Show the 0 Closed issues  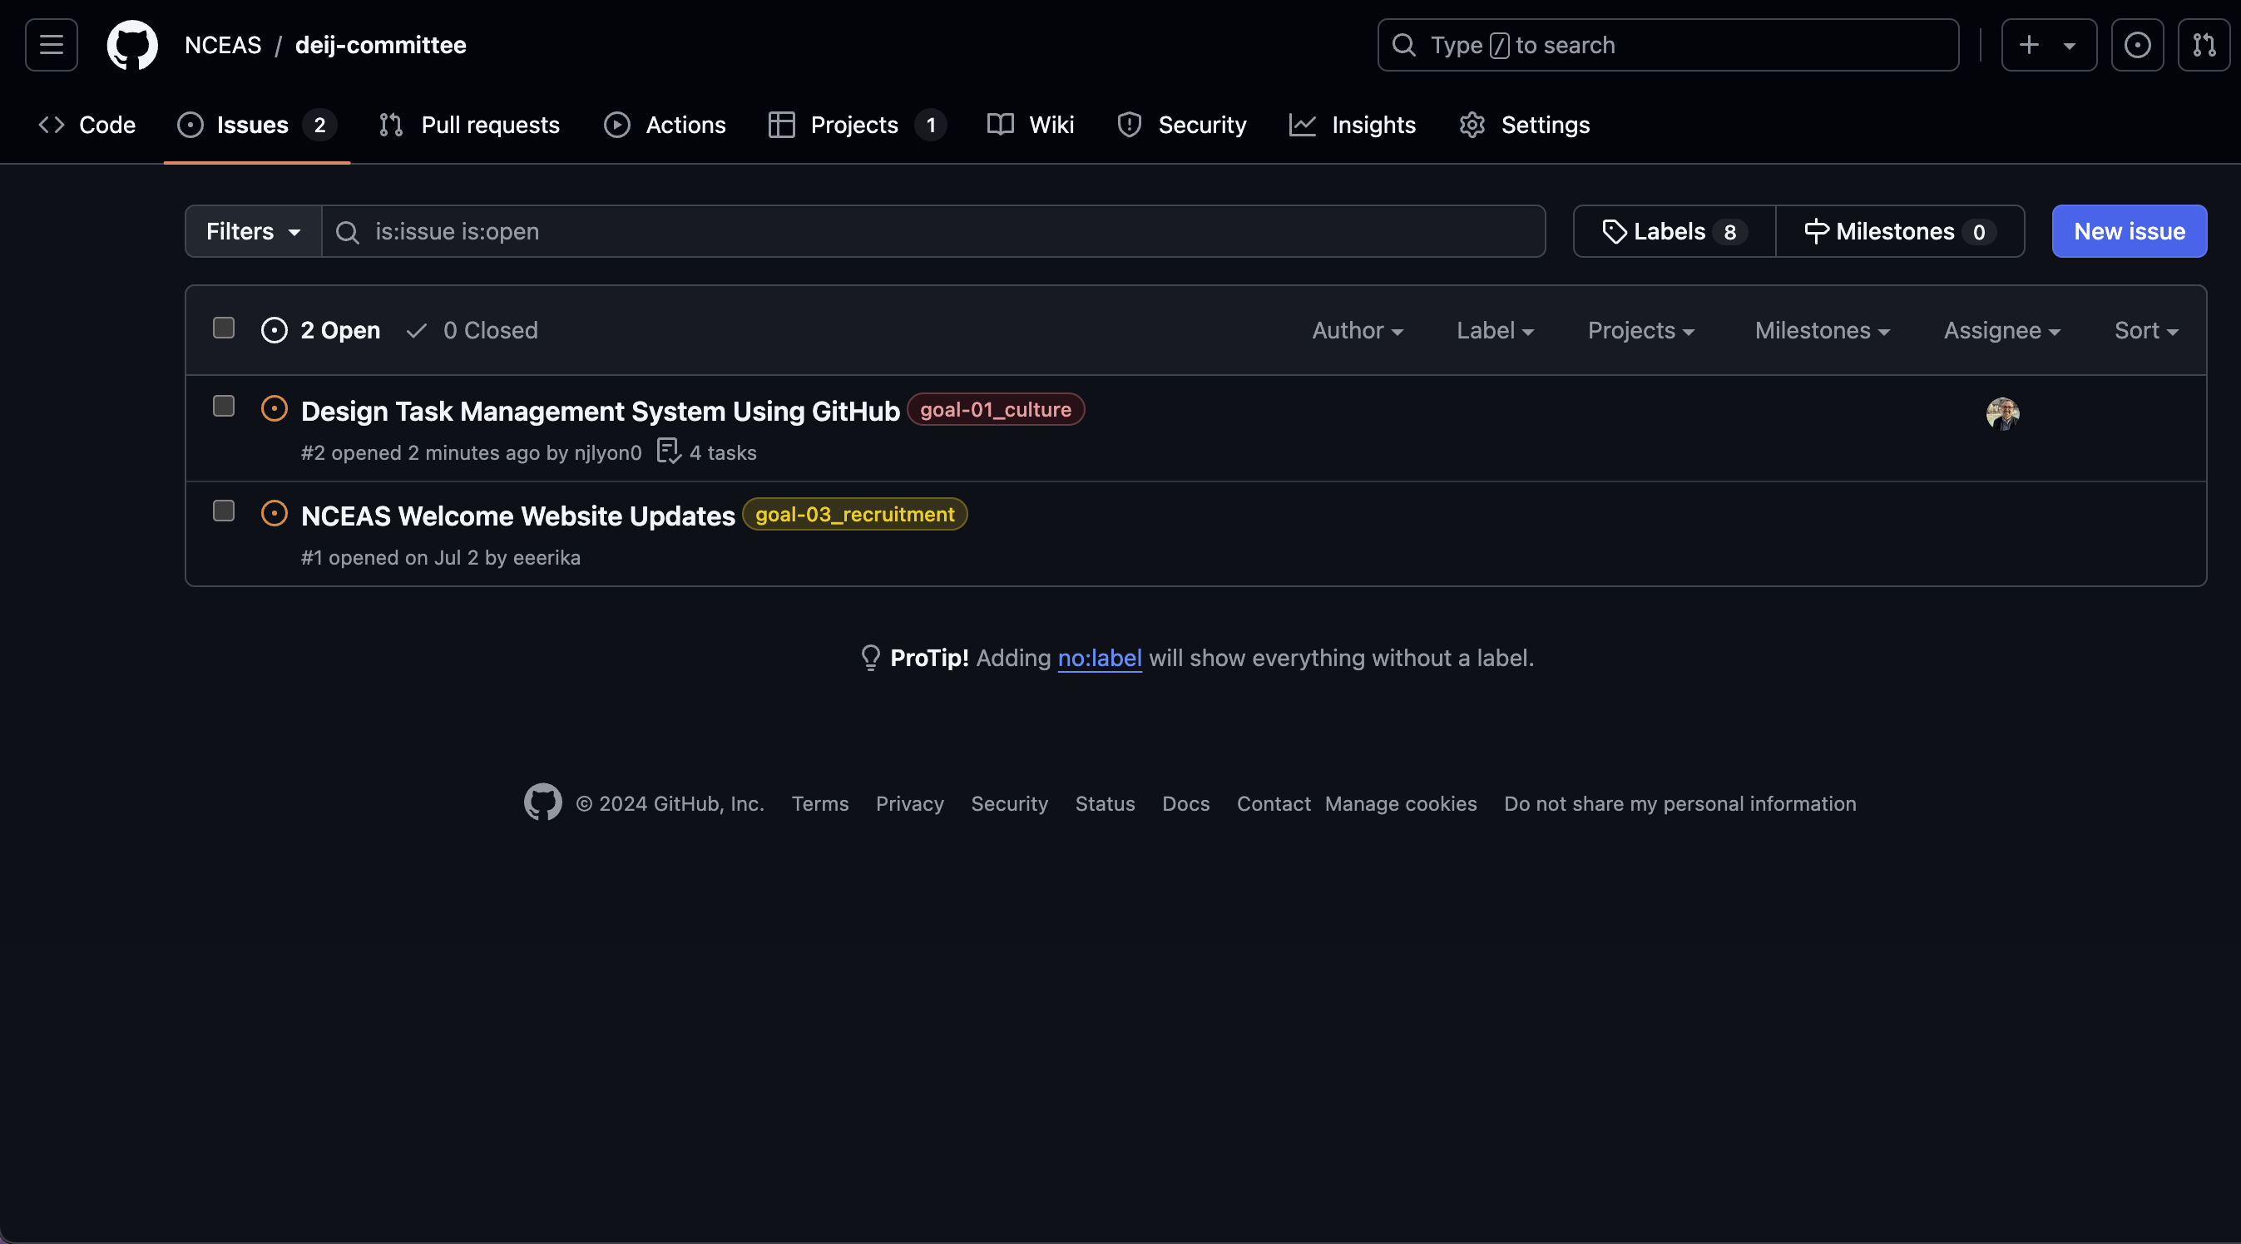point(472,331)
